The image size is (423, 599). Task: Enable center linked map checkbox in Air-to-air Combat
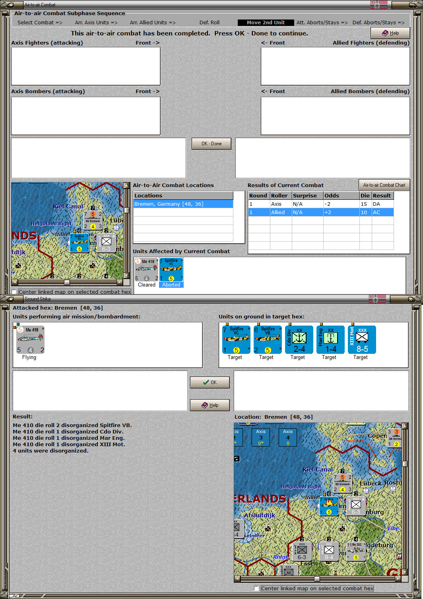click(14, 292)
